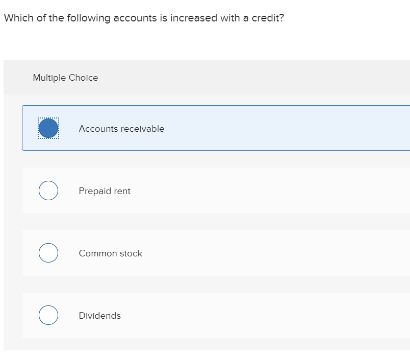Click the question text about credits

(143, 18)
